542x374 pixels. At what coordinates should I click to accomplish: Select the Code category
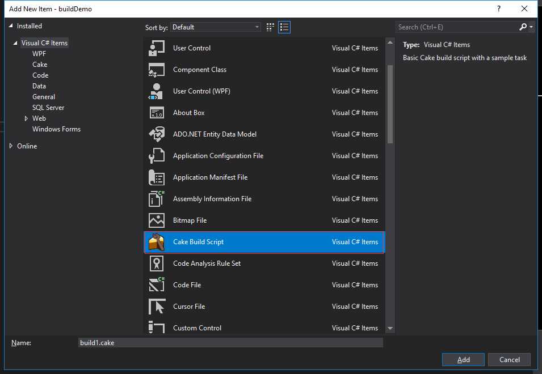40,75
